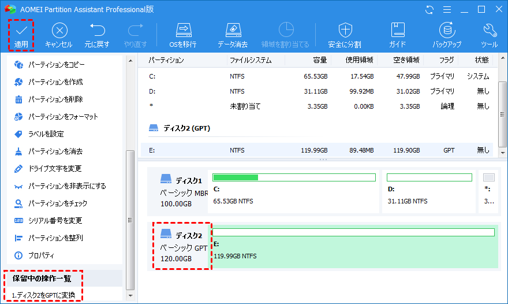This screenshot has width=508, height=304.
Task: Click the 状態 column header
Action: click(x=481, y=60)
